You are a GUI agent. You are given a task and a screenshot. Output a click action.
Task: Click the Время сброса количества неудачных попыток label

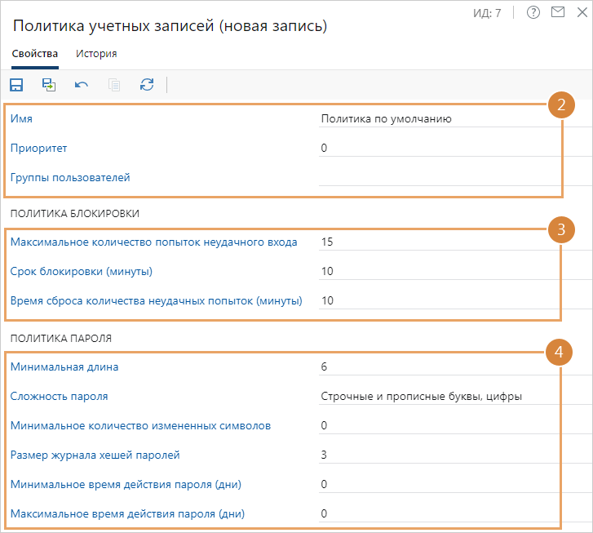[156, 300]
